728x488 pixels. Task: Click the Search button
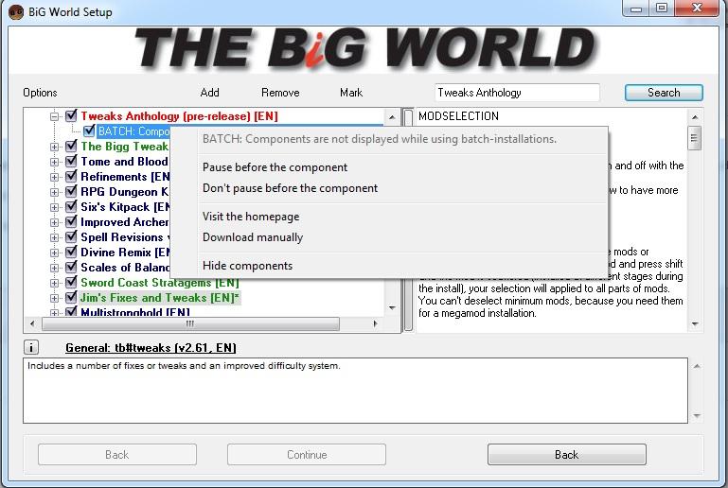coord(664,93)
